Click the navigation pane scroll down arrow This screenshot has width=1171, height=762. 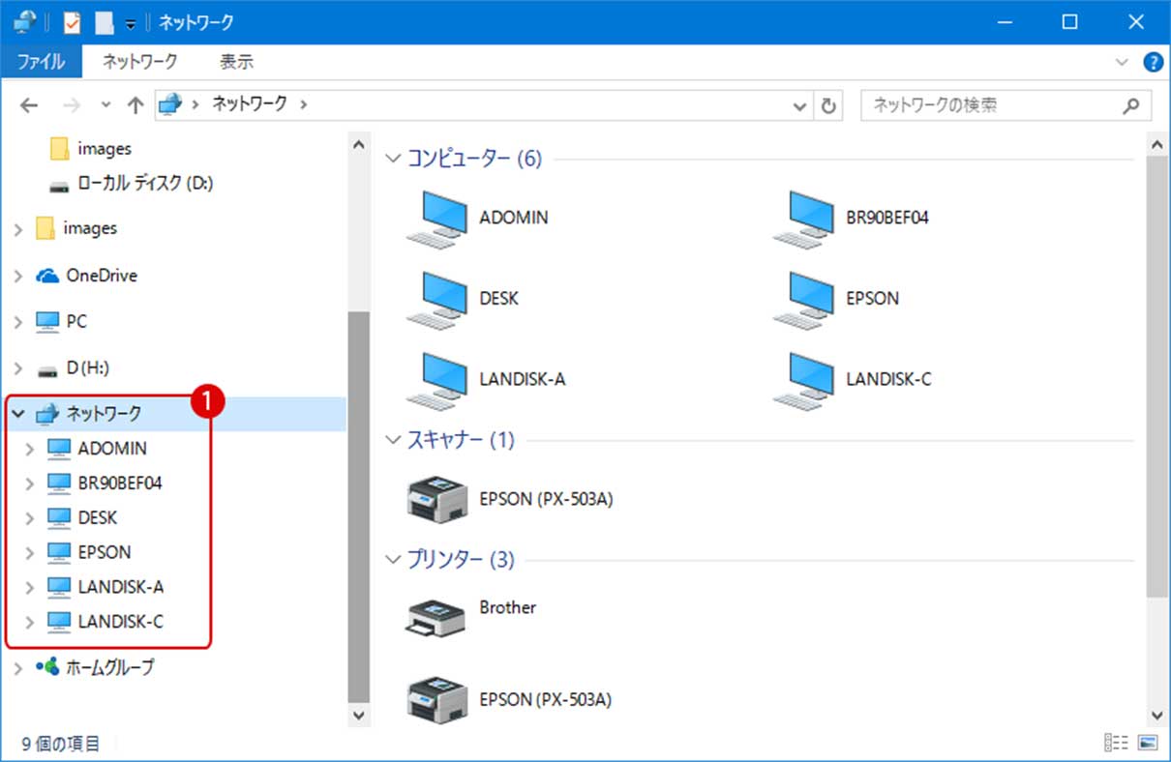(x=358, y=716)
